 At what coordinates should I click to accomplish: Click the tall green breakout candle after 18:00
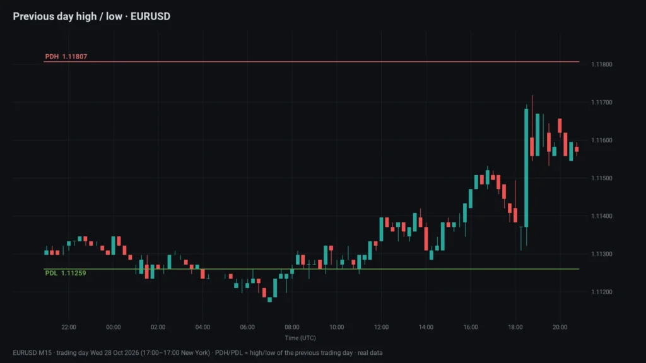coord(527,168)
